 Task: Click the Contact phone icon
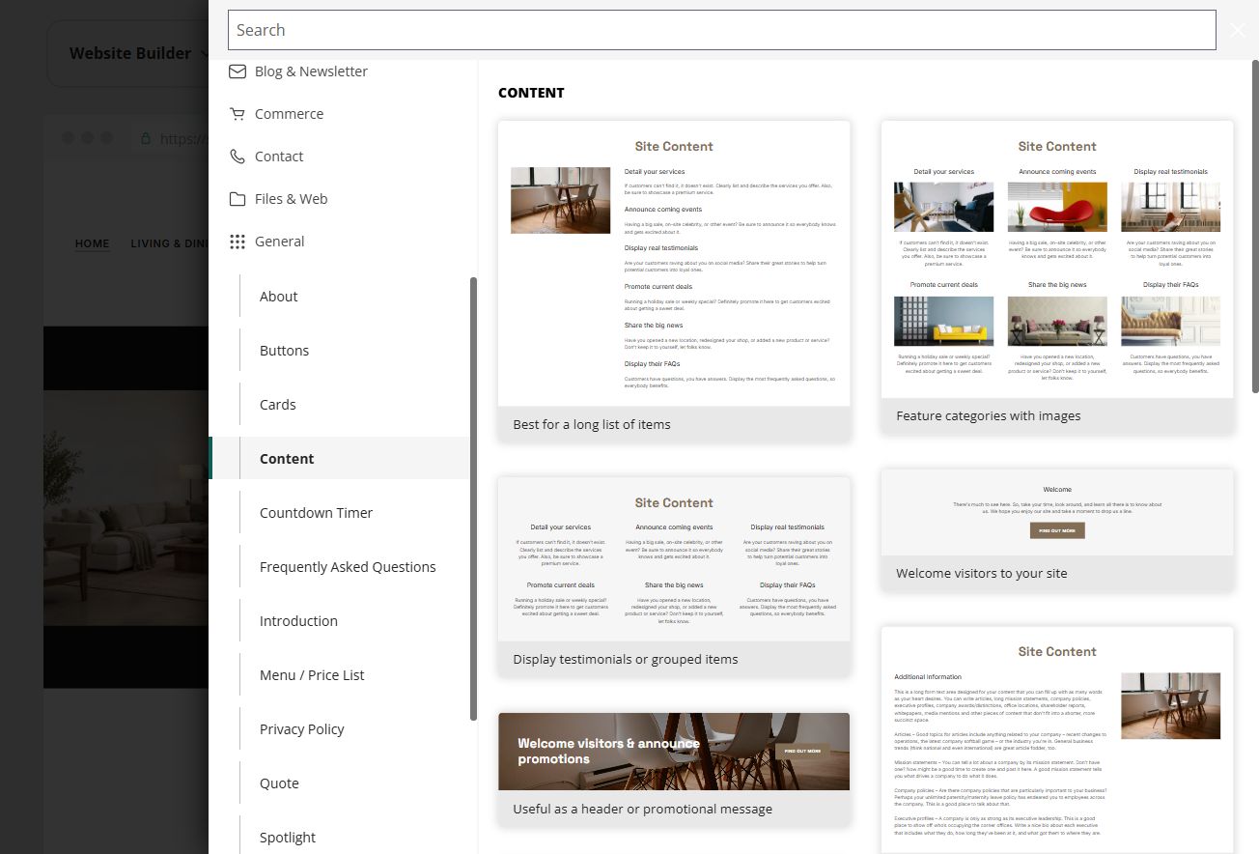(x=237, y=157)
